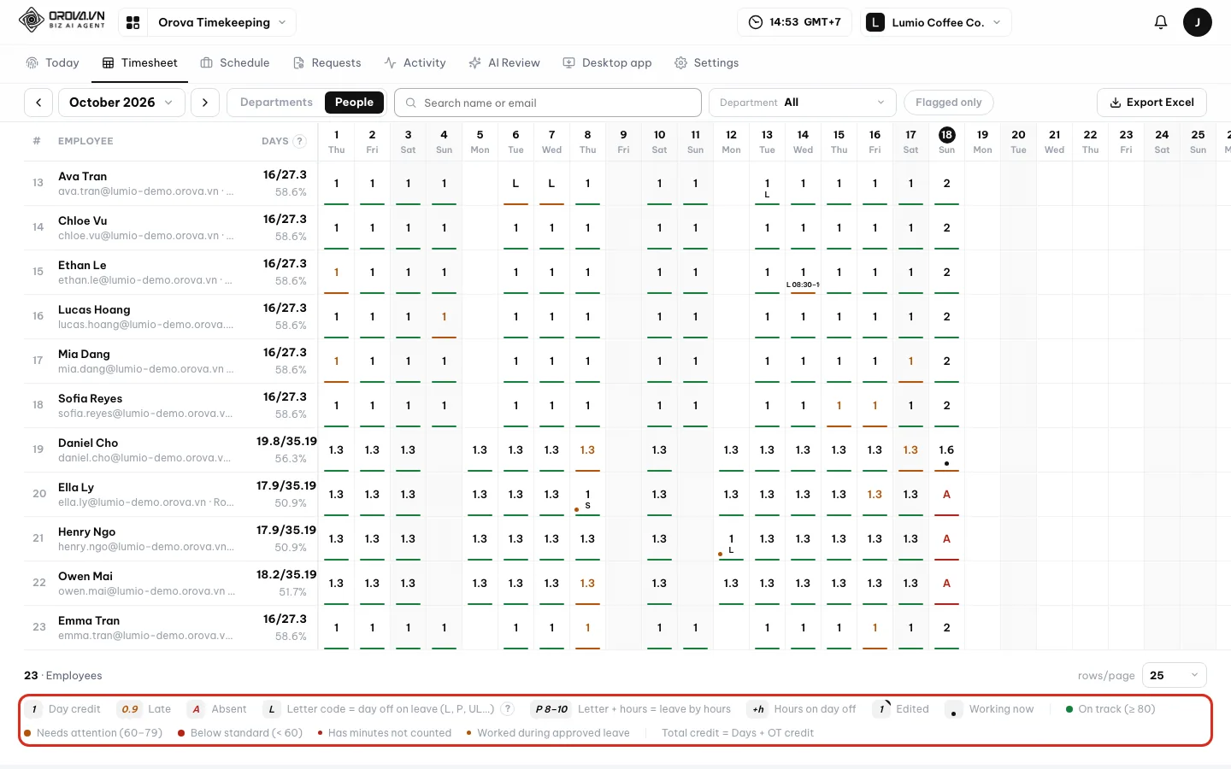Open Daniel Cho's 1.6 cell on day 18
Viewport: 1231px width, 769px height.
coord(946,450)
